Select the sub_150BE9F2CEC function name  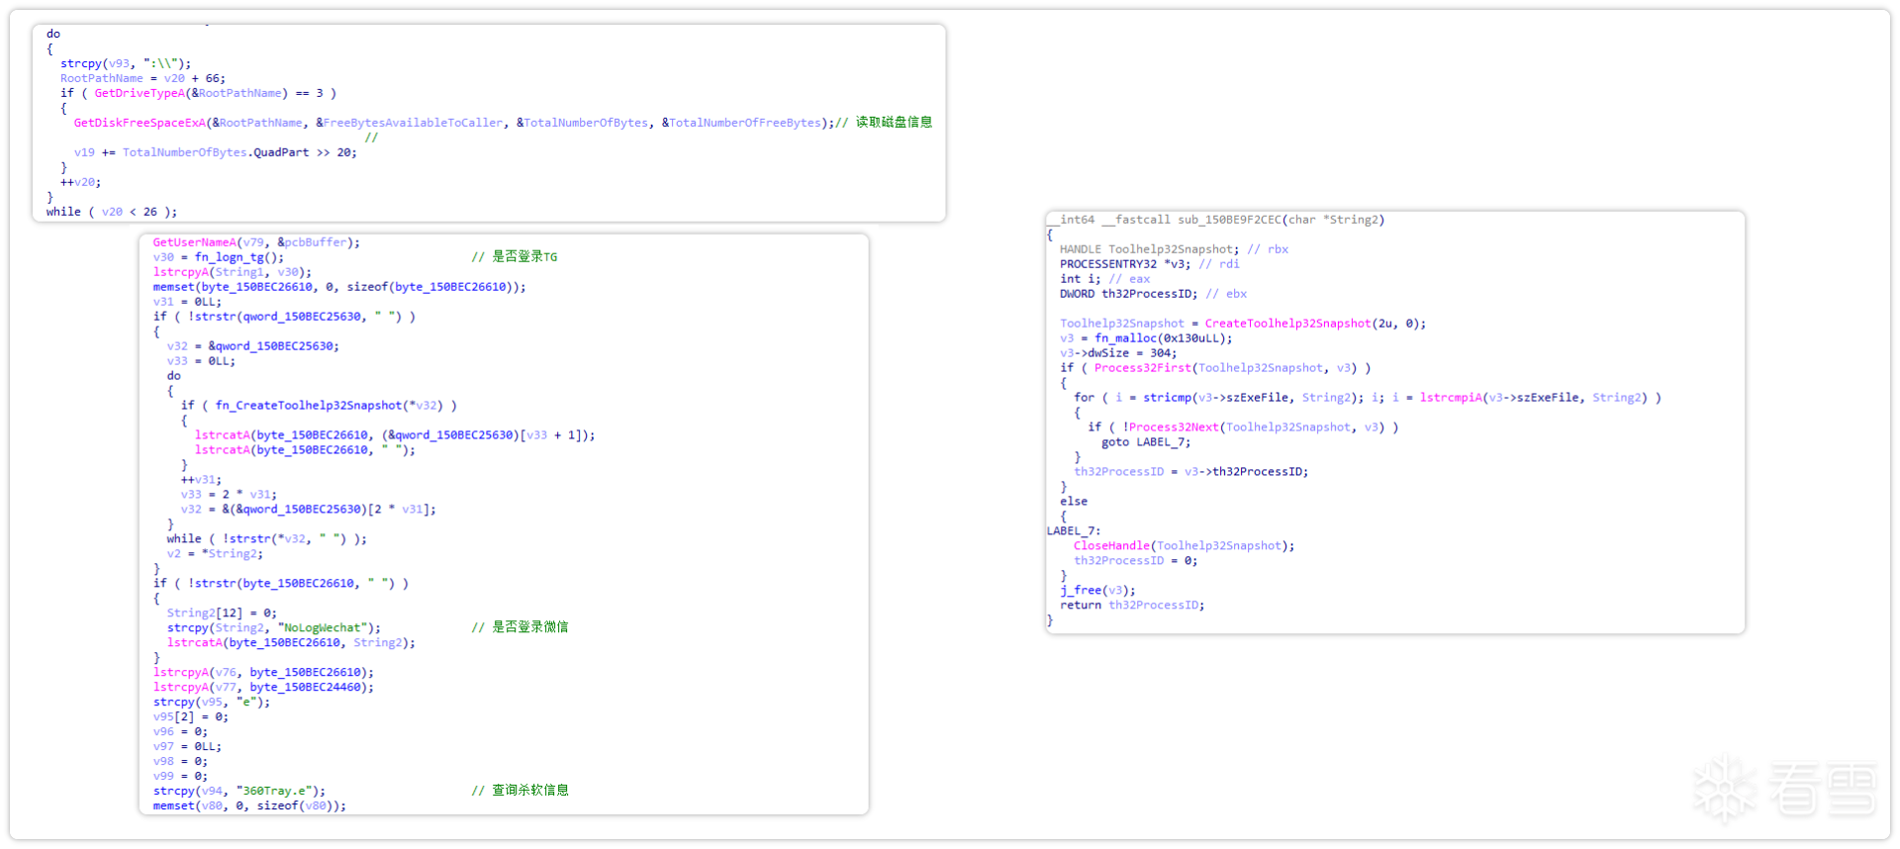click(1228, 220)
